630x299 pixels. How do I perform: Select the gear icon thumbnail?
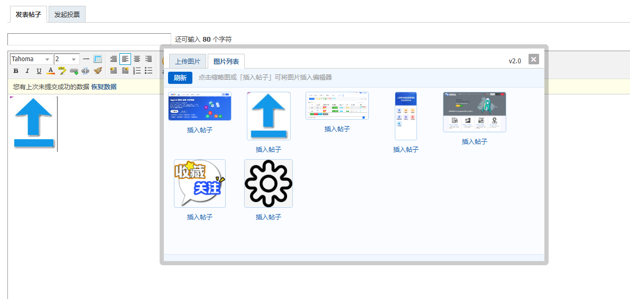tap(268, 183)
